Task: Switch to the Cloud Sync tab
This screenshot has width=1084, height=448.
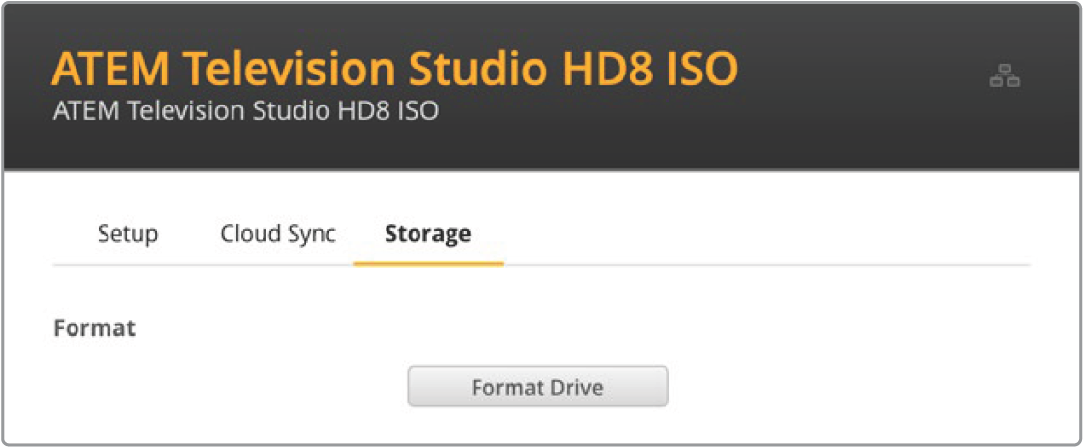Action: point(278,234)
